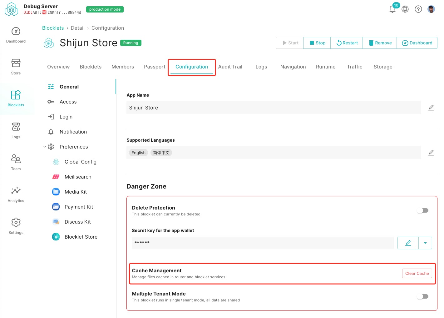Open the Runtime tab
The height and width of the screenshot is (318, 444).
point(325,67)
